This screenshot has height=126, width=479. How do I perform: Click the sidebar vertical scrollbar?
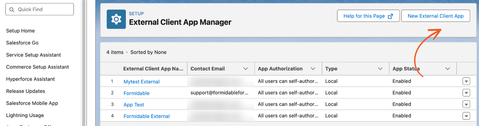[x=83, y=63]
